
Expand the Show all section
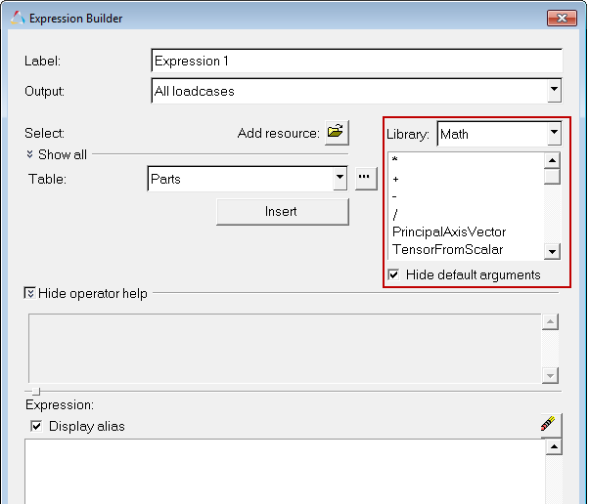(x=30, y=154)
